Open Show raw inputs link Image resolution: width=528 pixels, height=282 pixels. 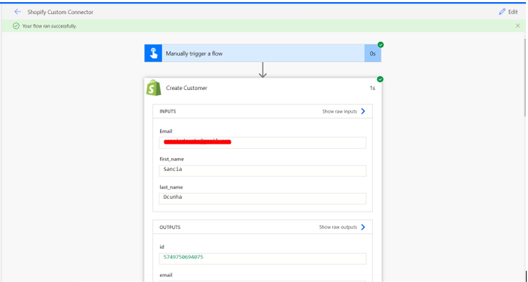tap(339, 111)
